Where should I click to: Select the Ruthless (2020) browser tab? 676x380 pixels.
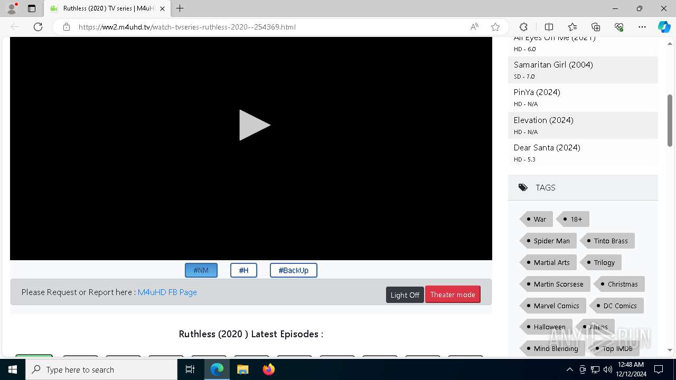point(107,8)
